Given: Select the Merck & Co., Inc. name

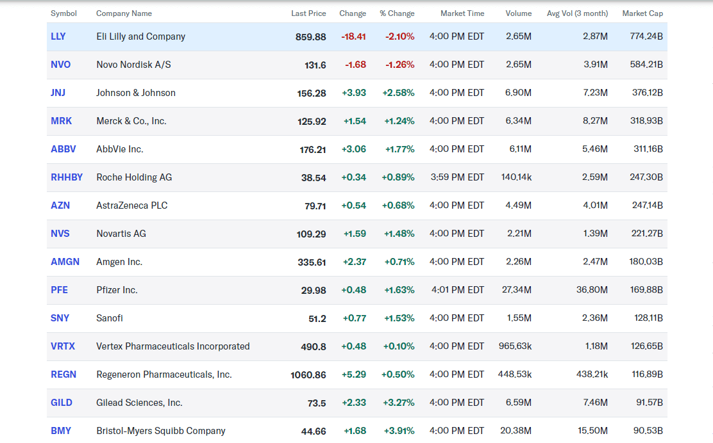Looking at the screenshot, I should click(131, 121).
